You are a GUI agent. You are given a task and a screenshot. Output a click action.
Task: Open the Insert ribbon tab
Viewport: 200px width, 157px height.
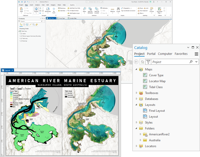coord(31,5)
